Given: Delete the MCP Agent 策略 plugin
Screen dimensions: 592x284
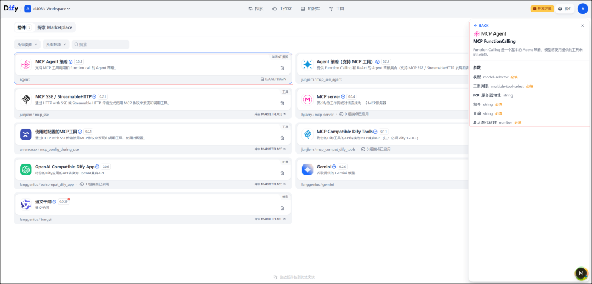Looking at the screenshot, I should [282, 68].
